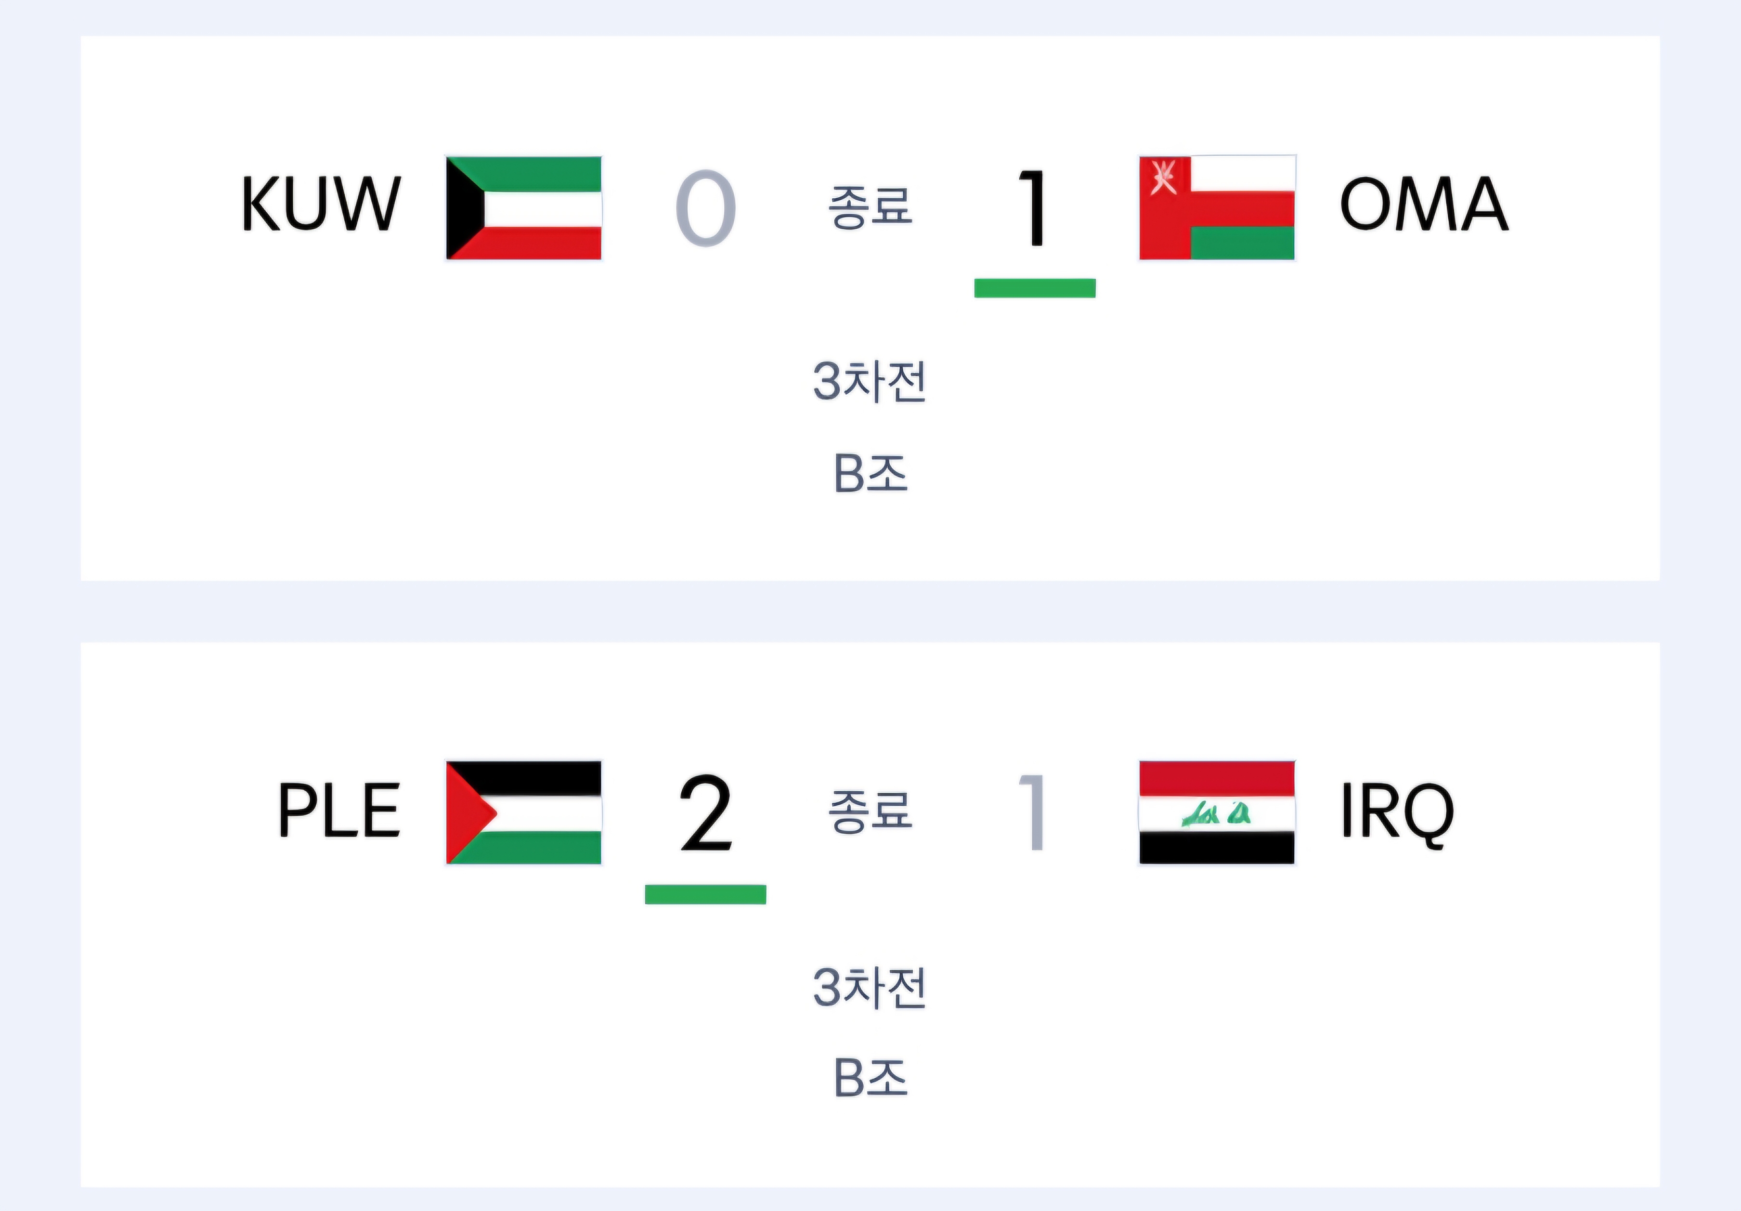Click the Palestine flag icon
Screen dimensions: 1741x1211
click(524, 812)
